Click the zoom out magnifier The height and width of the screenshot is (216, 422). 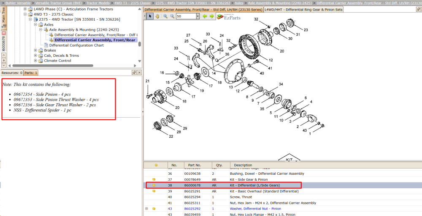[x=172, y=16]
